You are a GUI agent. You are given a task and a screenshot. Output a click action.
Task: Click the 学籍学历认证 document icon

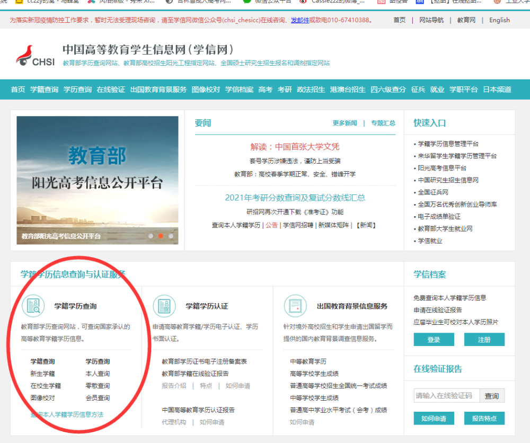point(164,306)
